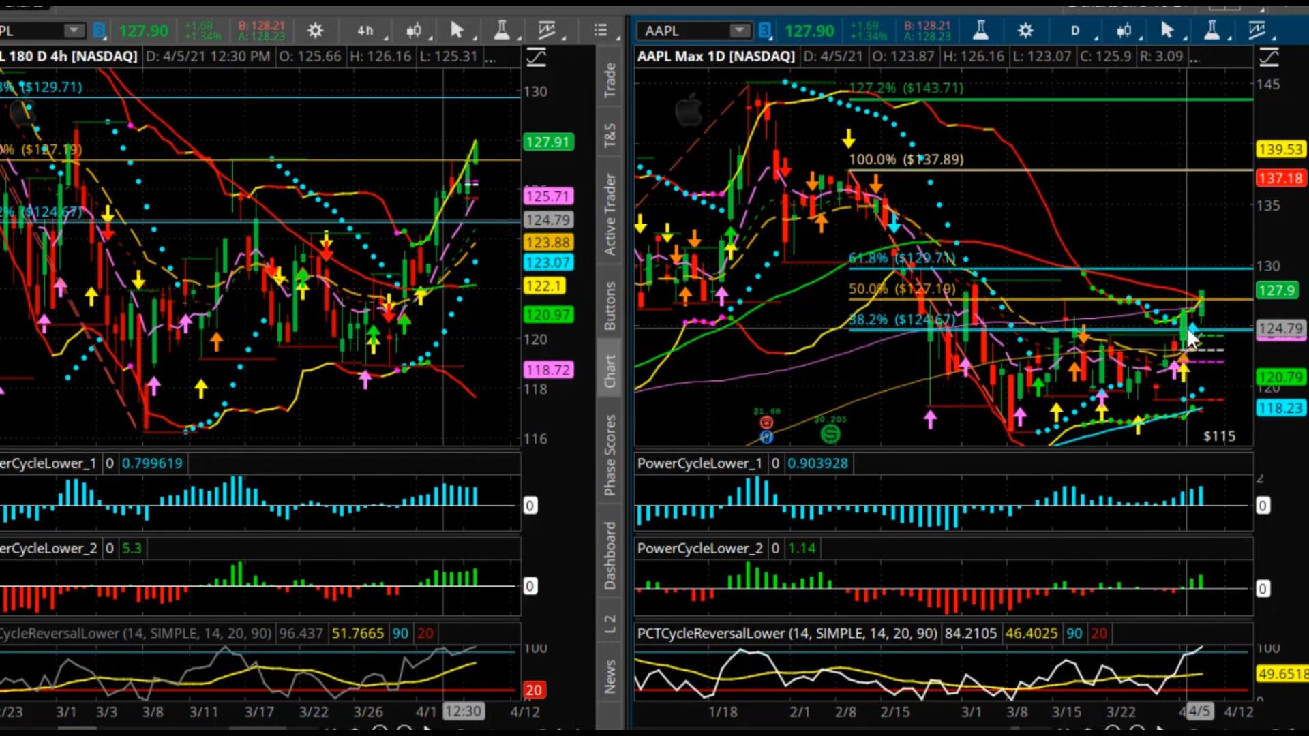The height and width of the screenshot is (736, 1309).
Task: Open the Trade side tab
Action: [610, 80]
